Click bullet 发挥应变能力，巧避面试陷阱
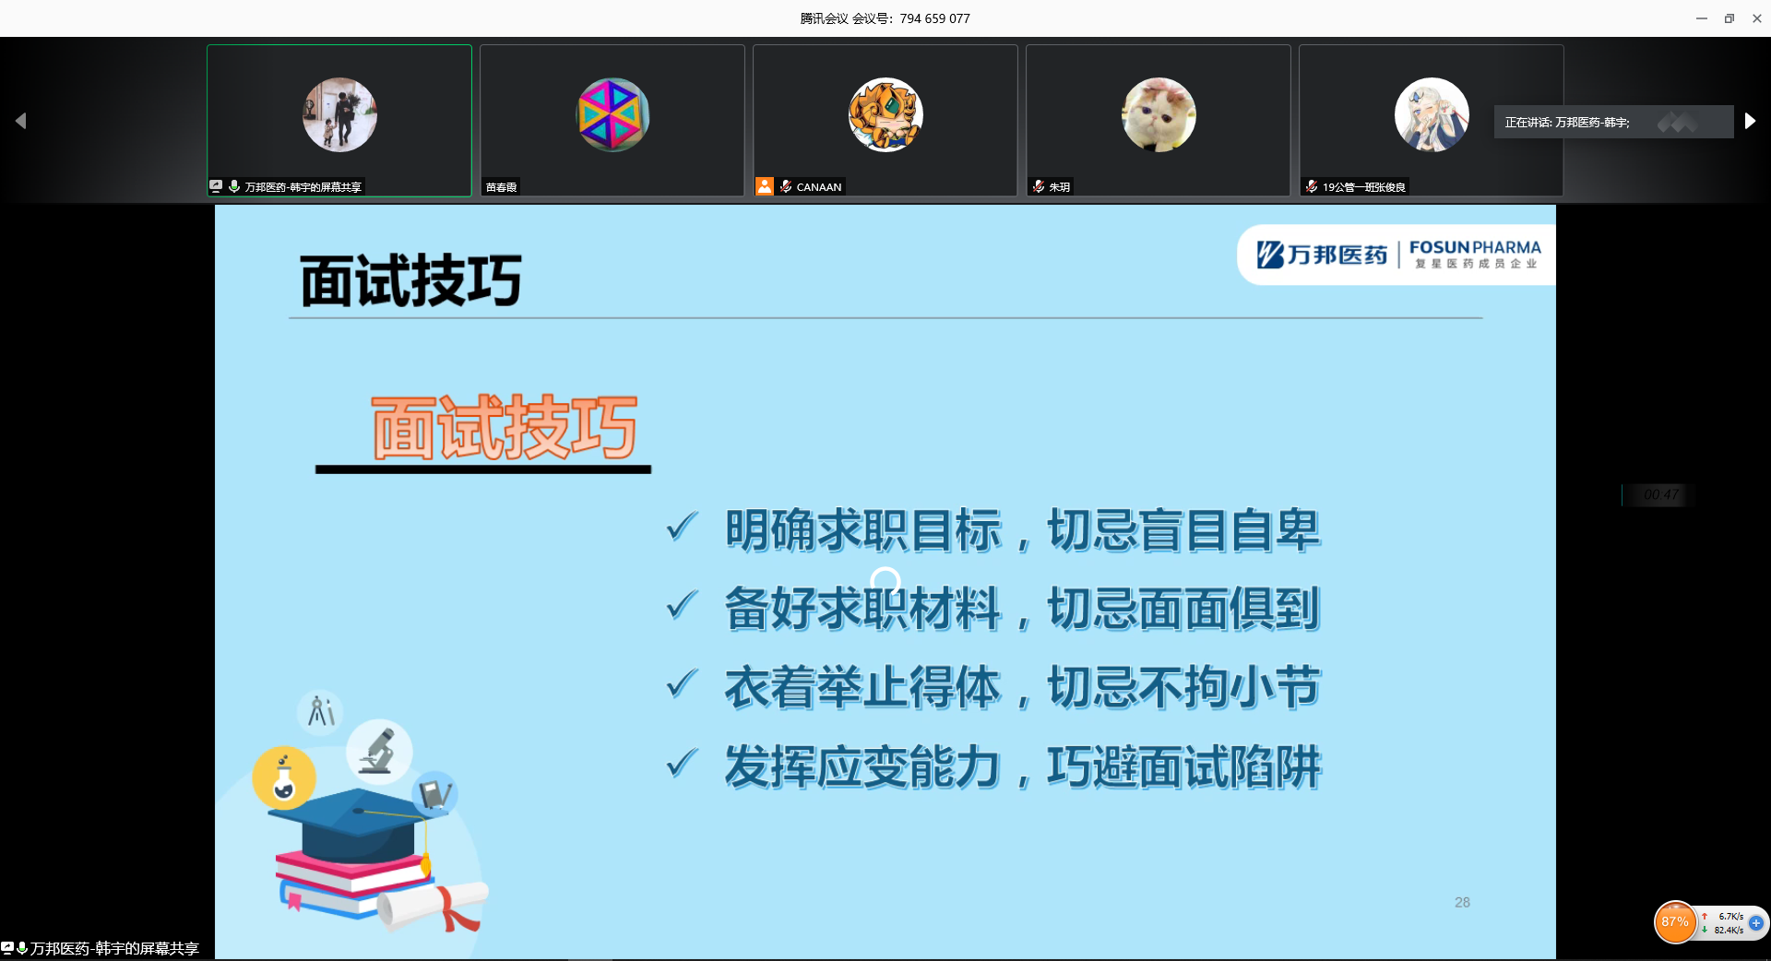The height and width of the screenshot is (961, 1771). point(1022,767)
